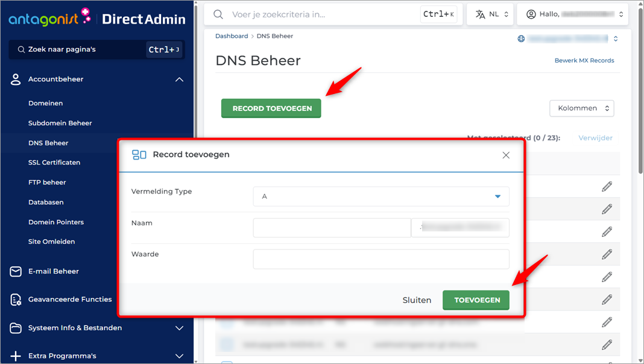Open FTP beheer in the sidebar
This screenshot has height=364, width=644.
[x=47, y=182]
